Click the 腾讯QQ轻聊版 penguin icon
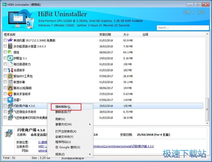The image size is (212, 162). pos(10,88)
